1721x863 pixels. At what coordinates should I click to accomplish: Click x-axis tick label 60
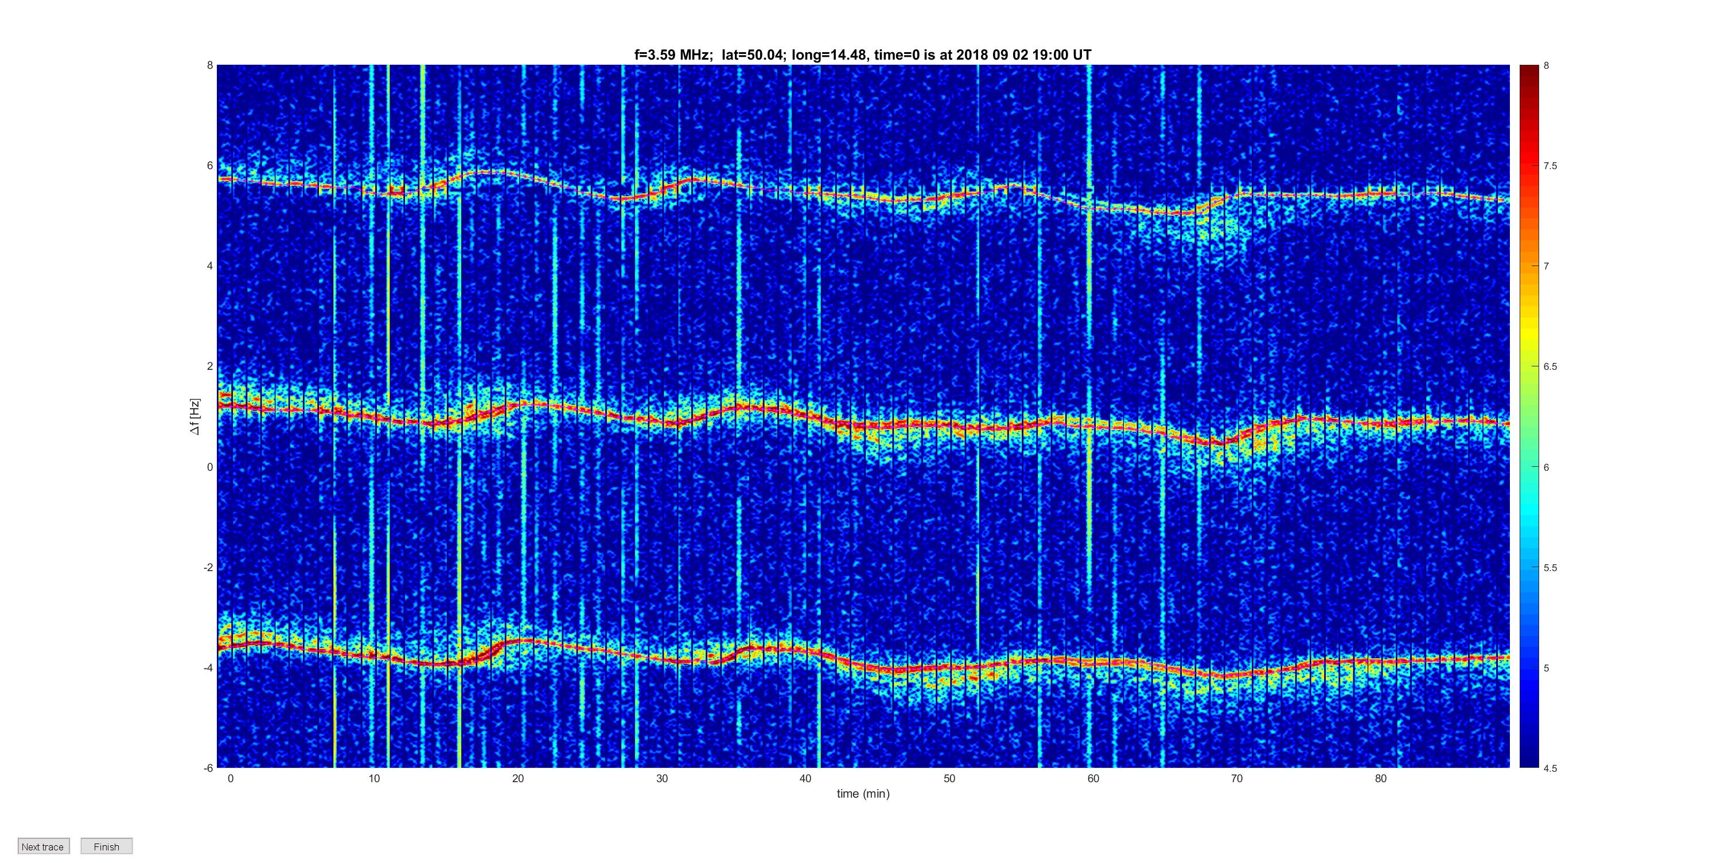[x=1093, y=778]
